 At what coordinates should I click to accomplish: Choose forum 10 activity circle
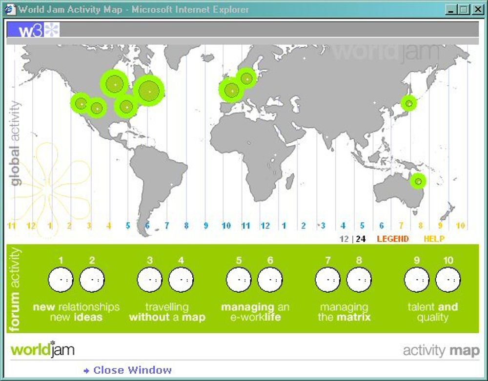(x=448, y=280)
